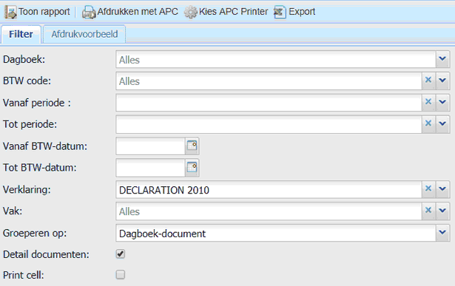The height and width of the screenshot is (286, 455).
Task: Expand the Dagboek dropdown
Action: 442,59
